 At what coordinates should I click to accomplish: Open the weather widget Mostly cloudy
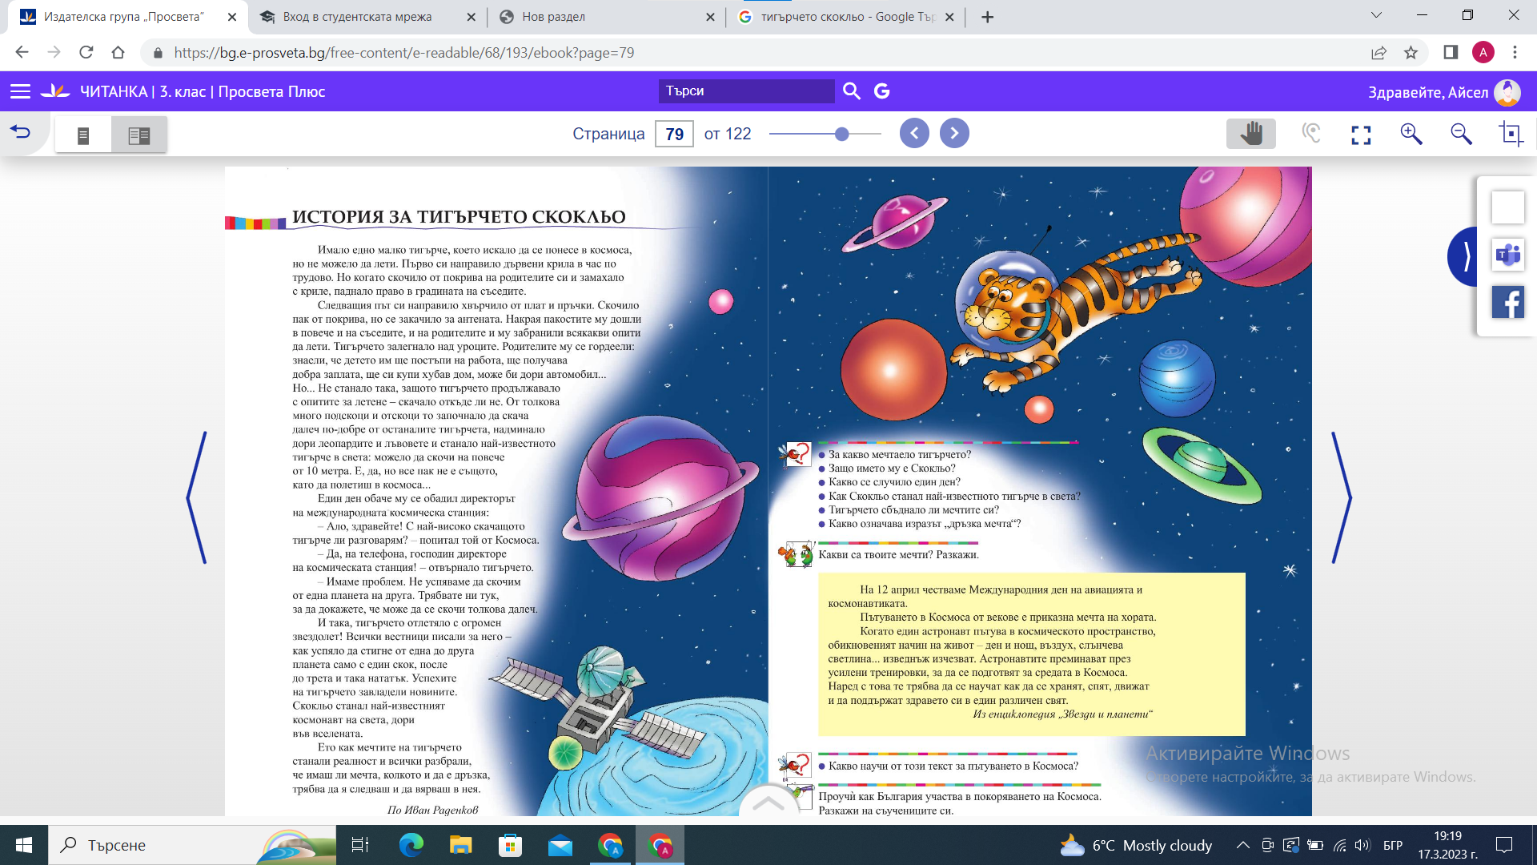(1136, 845)
